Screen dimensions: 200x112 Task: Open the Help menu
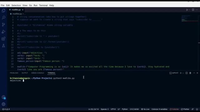pos(52,5)
